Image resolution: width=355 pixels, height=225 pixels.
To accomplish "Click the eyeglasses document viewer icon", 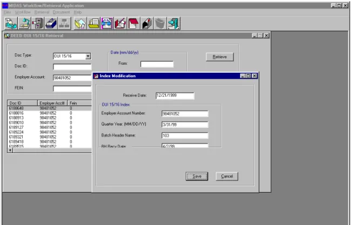I will coord(107,24).
